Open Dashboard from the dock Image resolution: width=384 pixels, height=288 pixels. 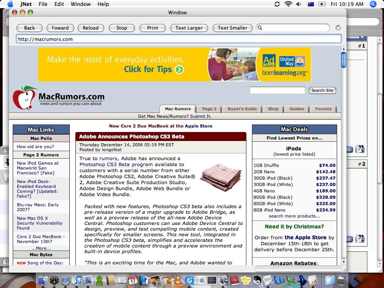pyautogui.click(x=54, y=280)
